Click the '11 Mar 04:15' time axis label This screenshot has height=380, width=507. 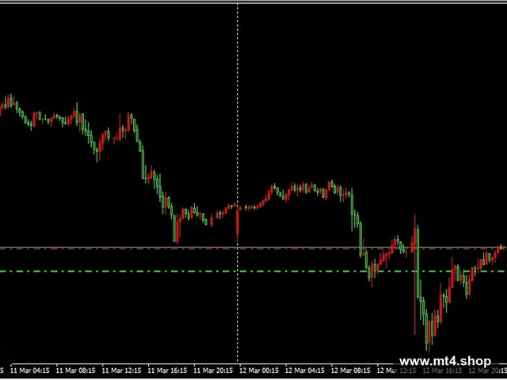[x=30, y=370]
